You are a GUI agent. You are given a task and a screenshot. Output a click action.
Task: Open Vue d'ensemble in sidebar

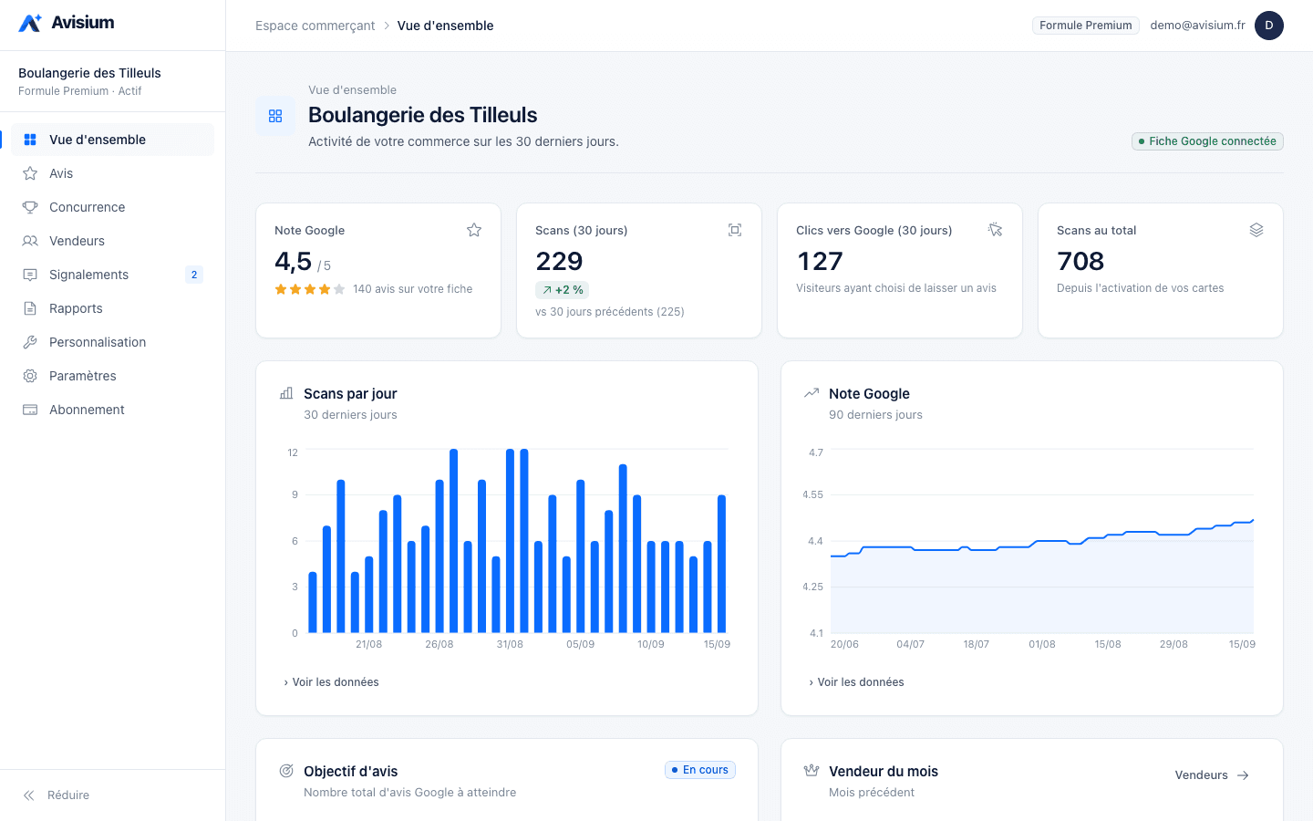pos(113,140)
